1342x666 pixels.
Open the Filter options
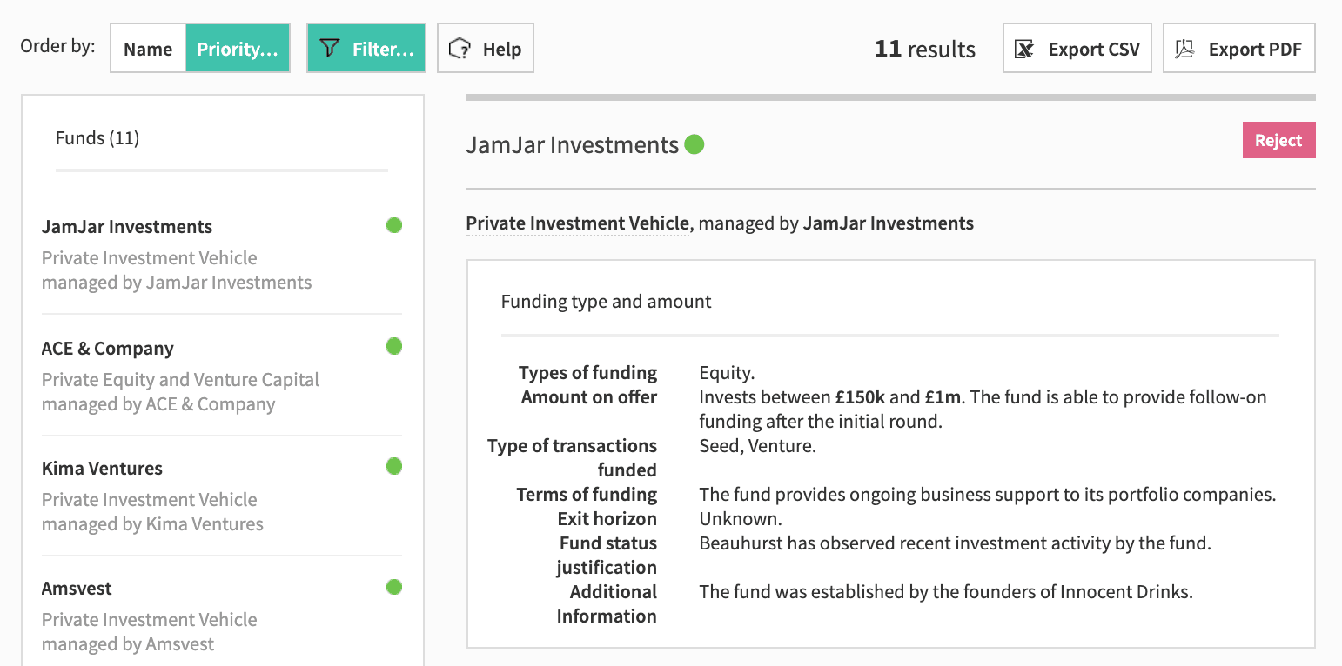coord(366,49)
